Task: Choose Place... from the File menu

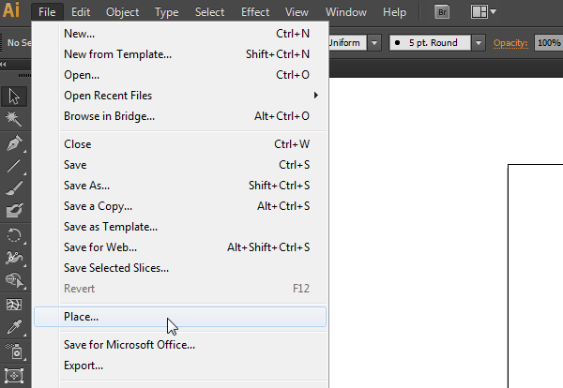Action: (x=82, y=317)
